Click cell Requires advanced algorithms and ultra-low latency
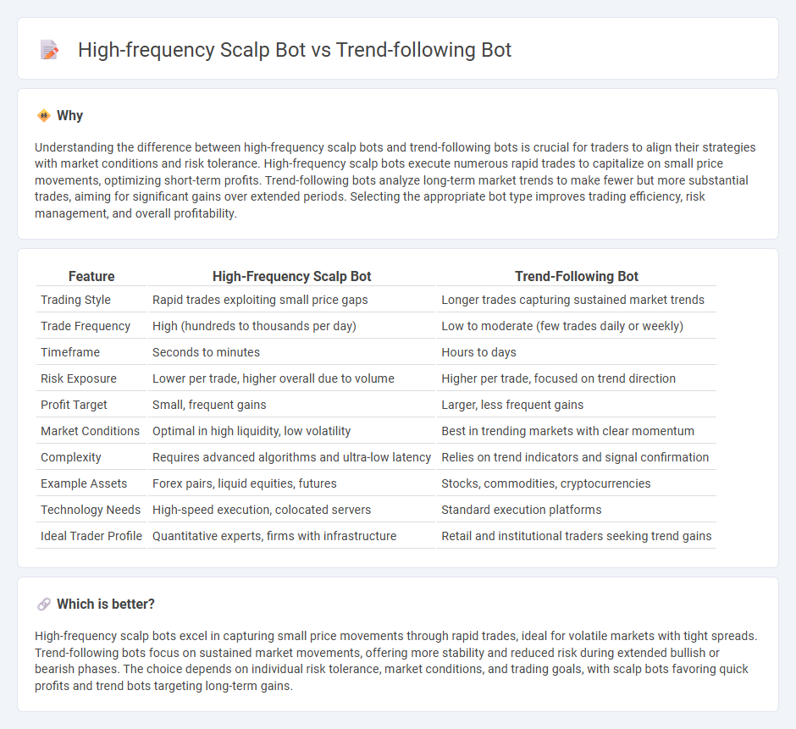Viewport: 796px width, 729px height. (291, 457)
